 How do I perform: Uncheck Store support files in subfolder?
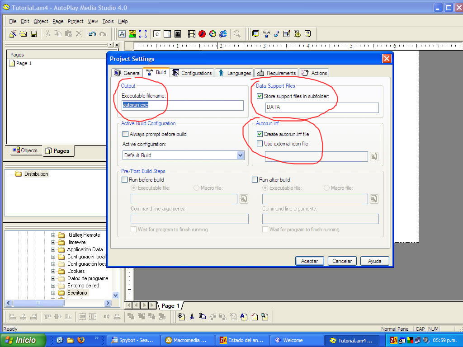pyautogui.click(x=260, y=96)
